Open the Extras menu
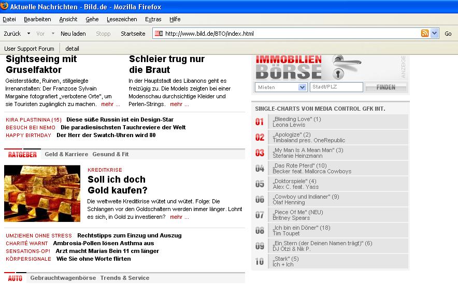Viewport: 458px width, 284px height. tap(153, 19)
